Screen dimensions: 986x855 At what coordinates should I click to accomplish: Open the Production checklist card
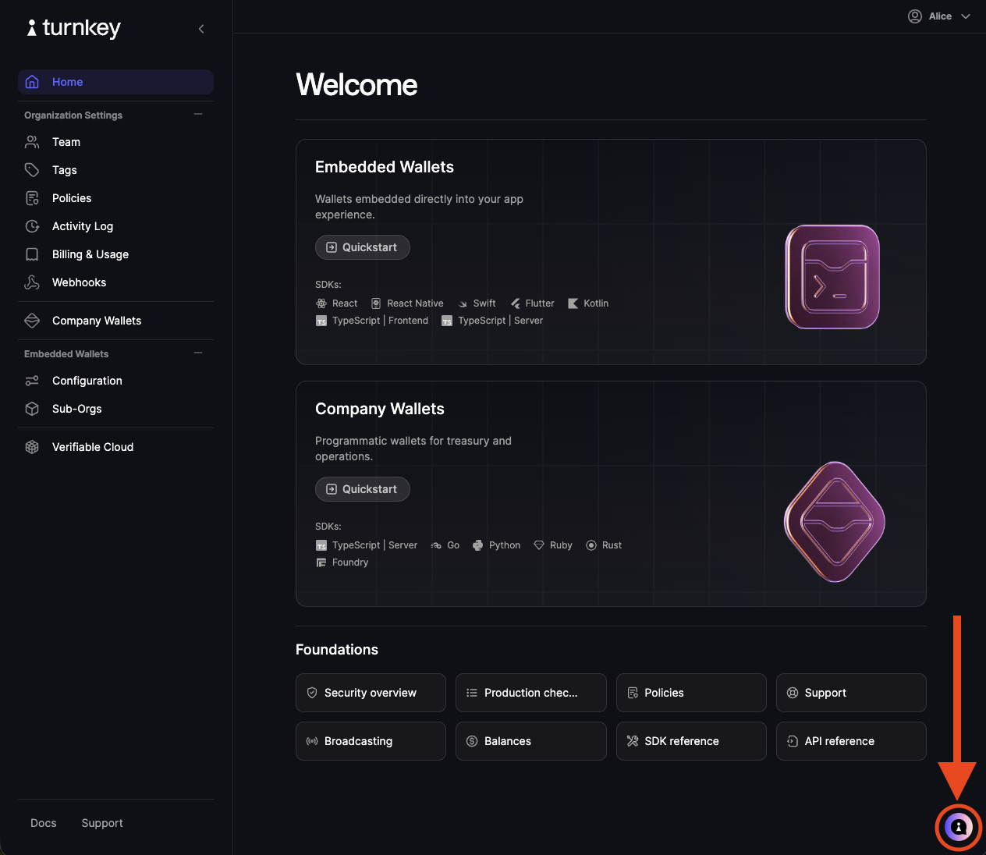coord(531,693)
